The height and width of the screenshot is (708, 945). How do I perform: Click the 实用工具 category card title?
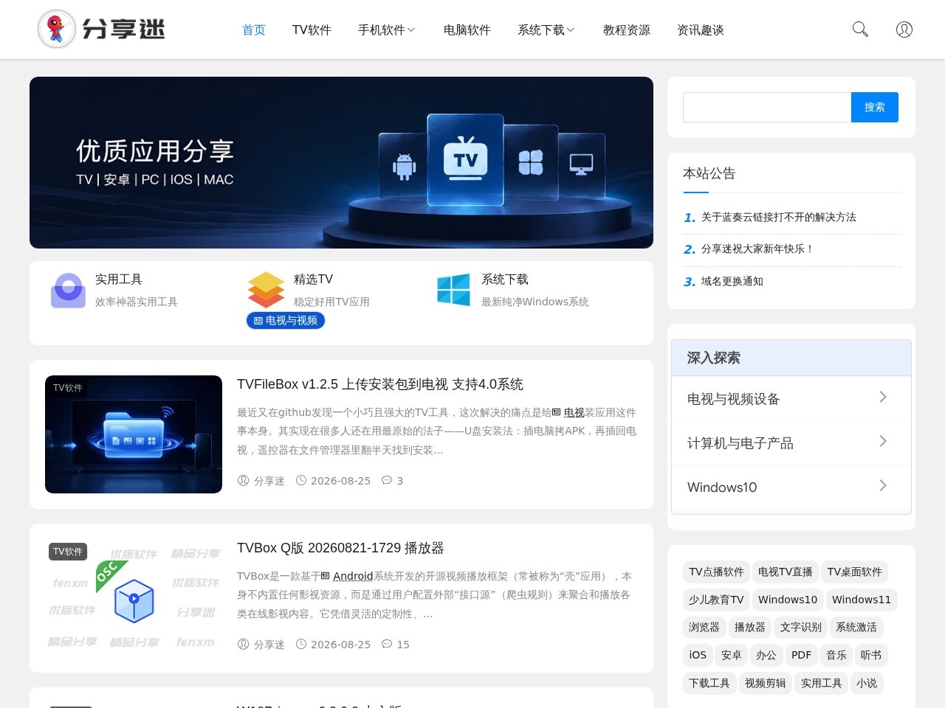pyautogui.click(x=119, y=280)
